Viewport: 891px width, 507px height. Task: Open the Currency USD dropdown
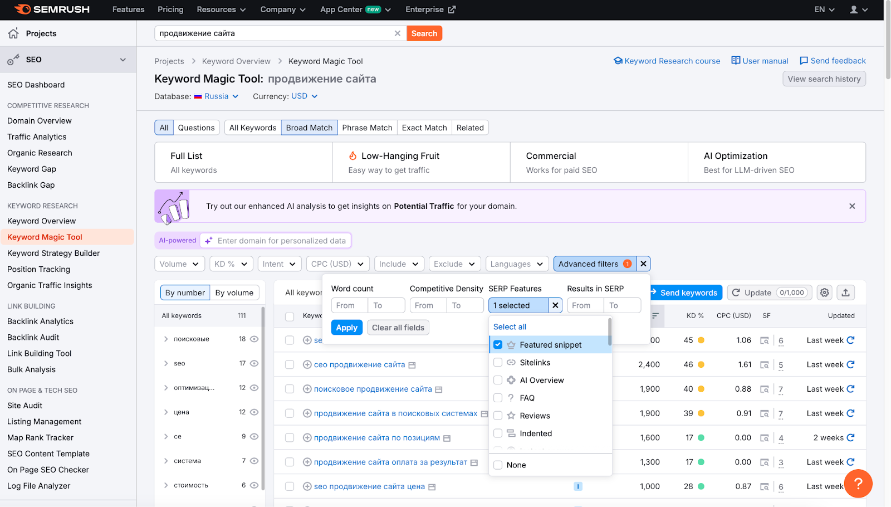point(304,96)
